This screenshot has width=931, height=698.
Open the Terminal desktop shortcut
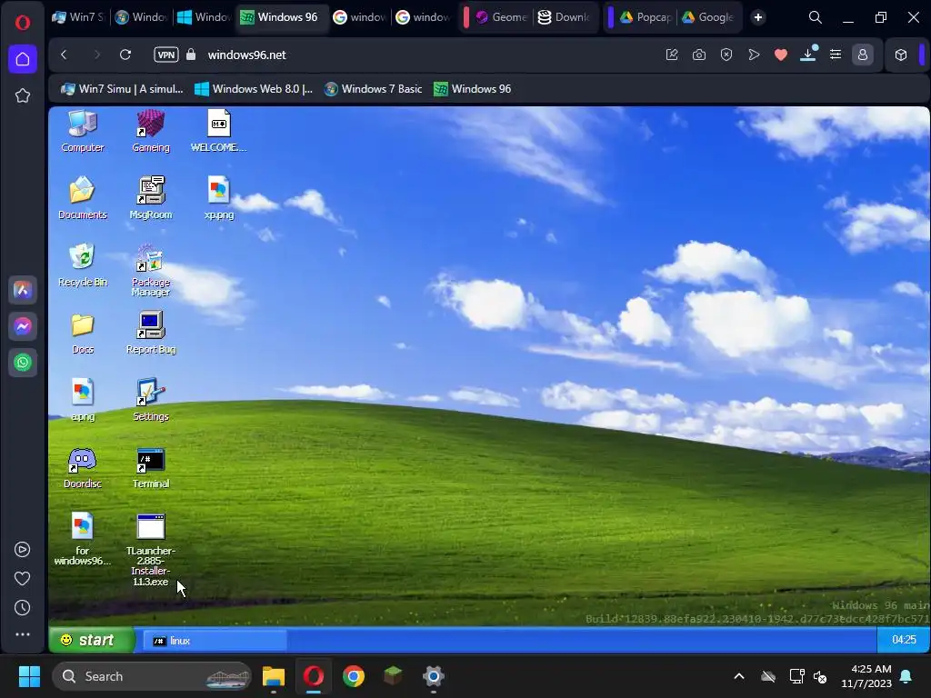pyautogui.click(x=151, y=467)
